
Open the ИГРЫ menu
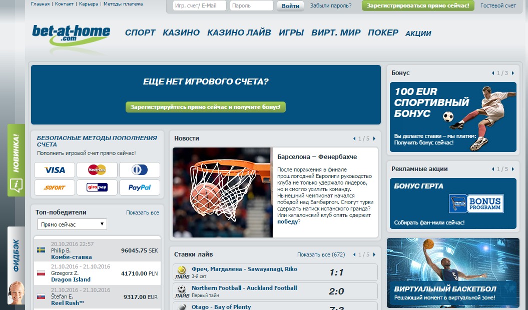(291, 32)
